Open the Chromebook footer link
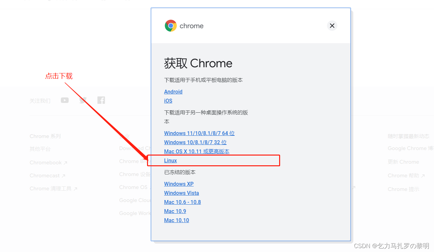434x252 pixels. point(48,162)
